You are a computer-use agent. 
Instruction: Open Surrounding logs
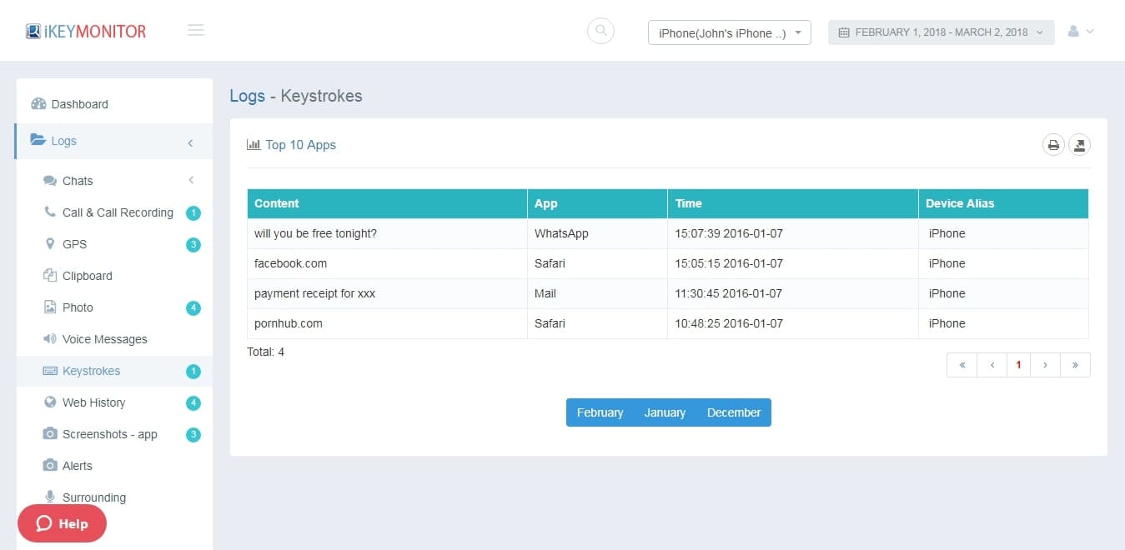(x=94, y=497)
